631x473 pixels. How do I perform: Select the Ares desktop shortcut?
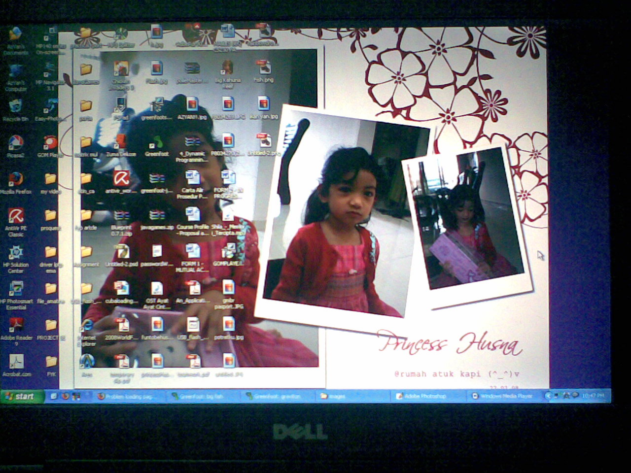(87, 366)
